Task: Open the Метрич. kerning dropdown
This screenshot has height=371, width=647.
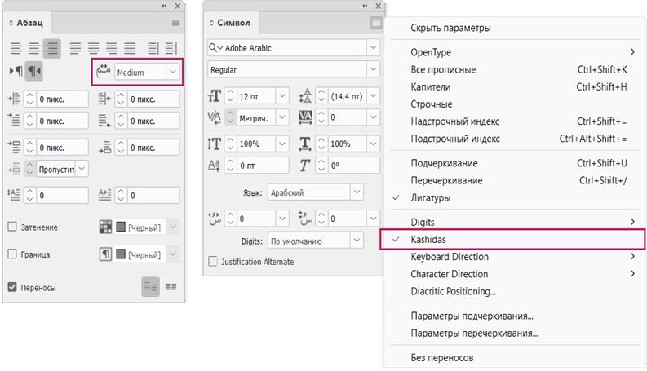Action: point(282,118)
